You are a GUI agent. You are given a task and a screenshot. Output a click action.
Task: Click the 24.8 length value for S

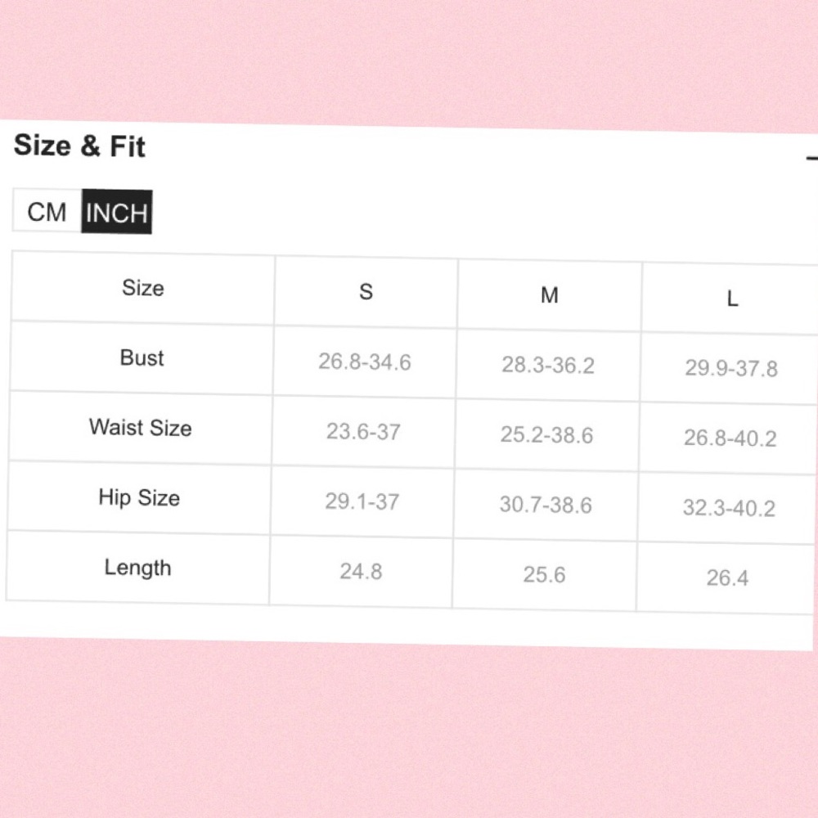point(361,571)
